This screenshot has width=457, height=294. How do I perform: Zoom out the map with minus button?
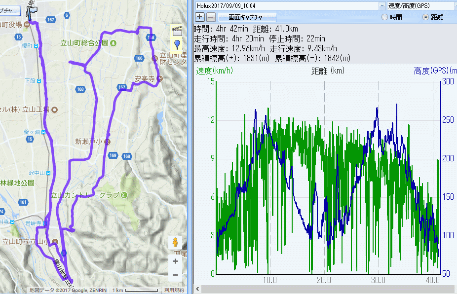pos(175,275)
